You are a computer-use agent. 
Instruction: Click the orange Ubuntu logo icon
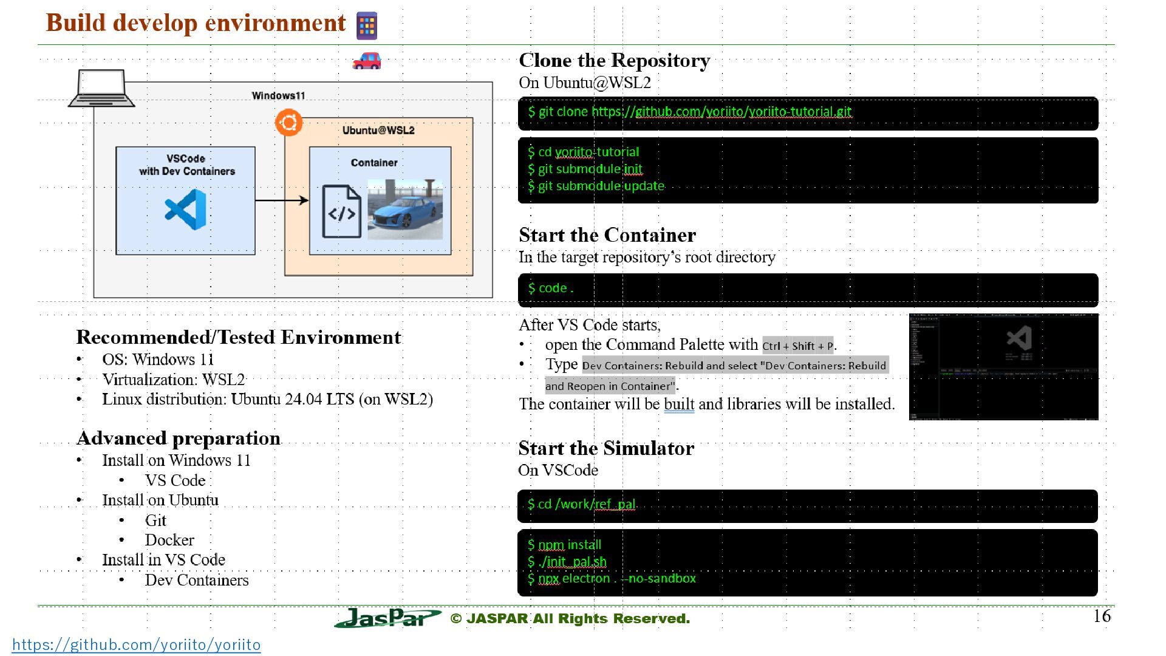click(288, 123)
